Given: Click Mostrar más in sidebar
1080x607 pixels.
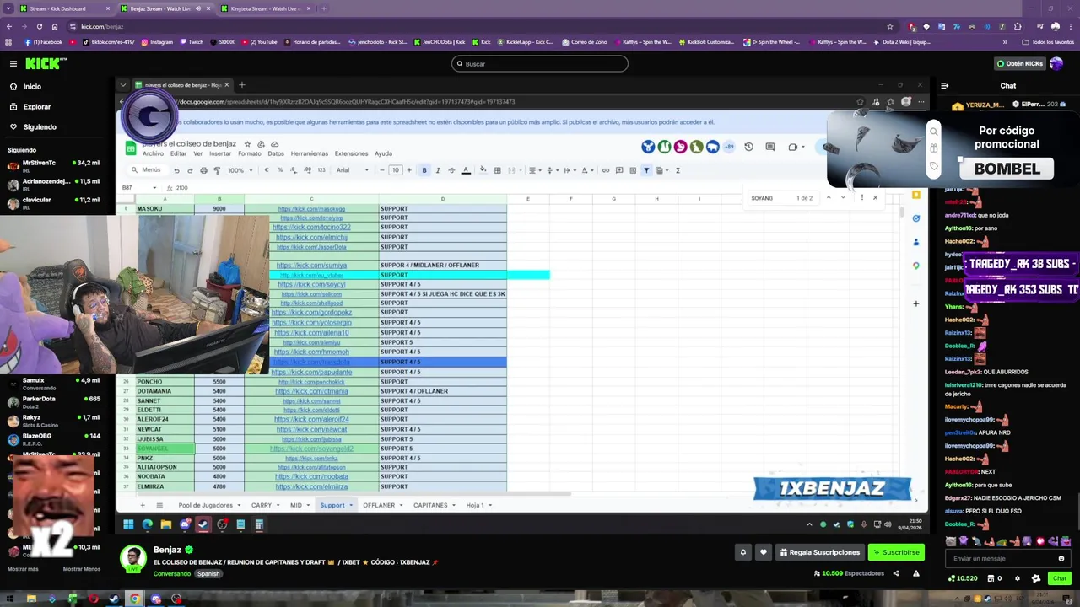Looking at the screenshot, I should (x=23, y=569).
